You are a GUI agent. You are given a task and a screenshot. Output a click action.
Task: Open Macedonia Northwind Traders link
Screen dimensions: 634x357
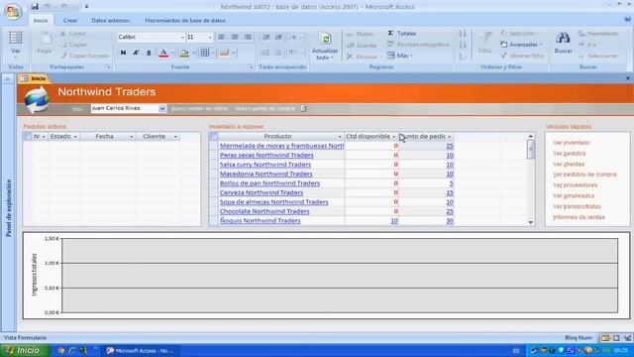[266, 174]
